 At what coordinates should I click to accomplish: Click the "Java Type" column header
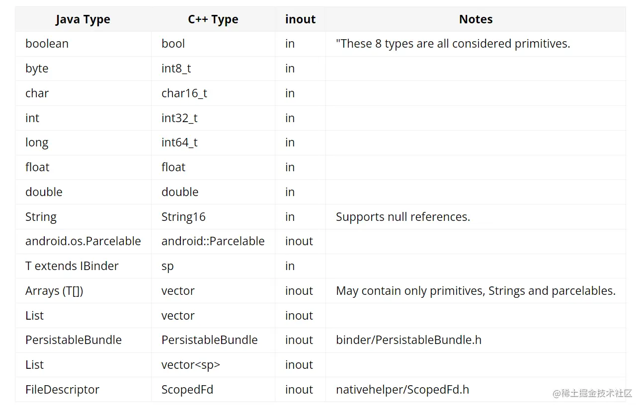[x=83, y=19]
